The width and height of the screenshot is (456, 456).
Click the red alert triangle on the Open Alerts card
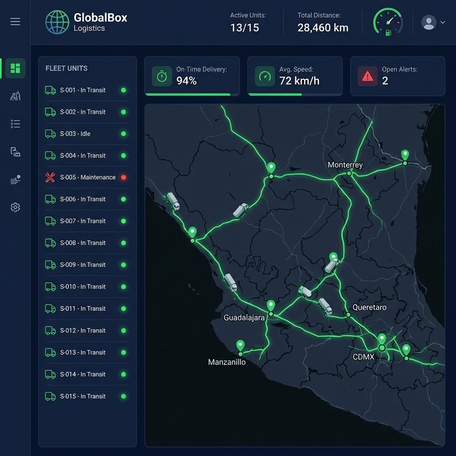pyautogui.click(x=368, y=76)
